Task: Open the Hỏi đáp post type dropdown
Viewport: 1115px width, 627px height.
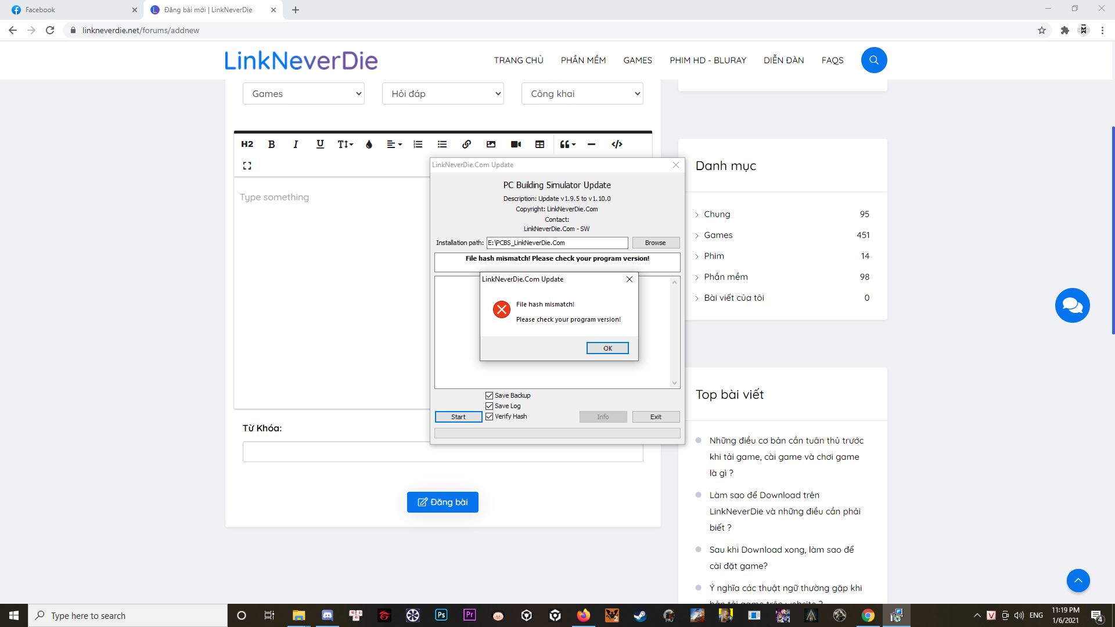Action: 443,93
